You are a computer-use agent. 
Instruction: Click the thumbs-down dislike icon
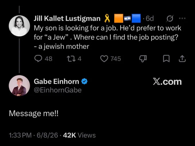coord(143,59)
